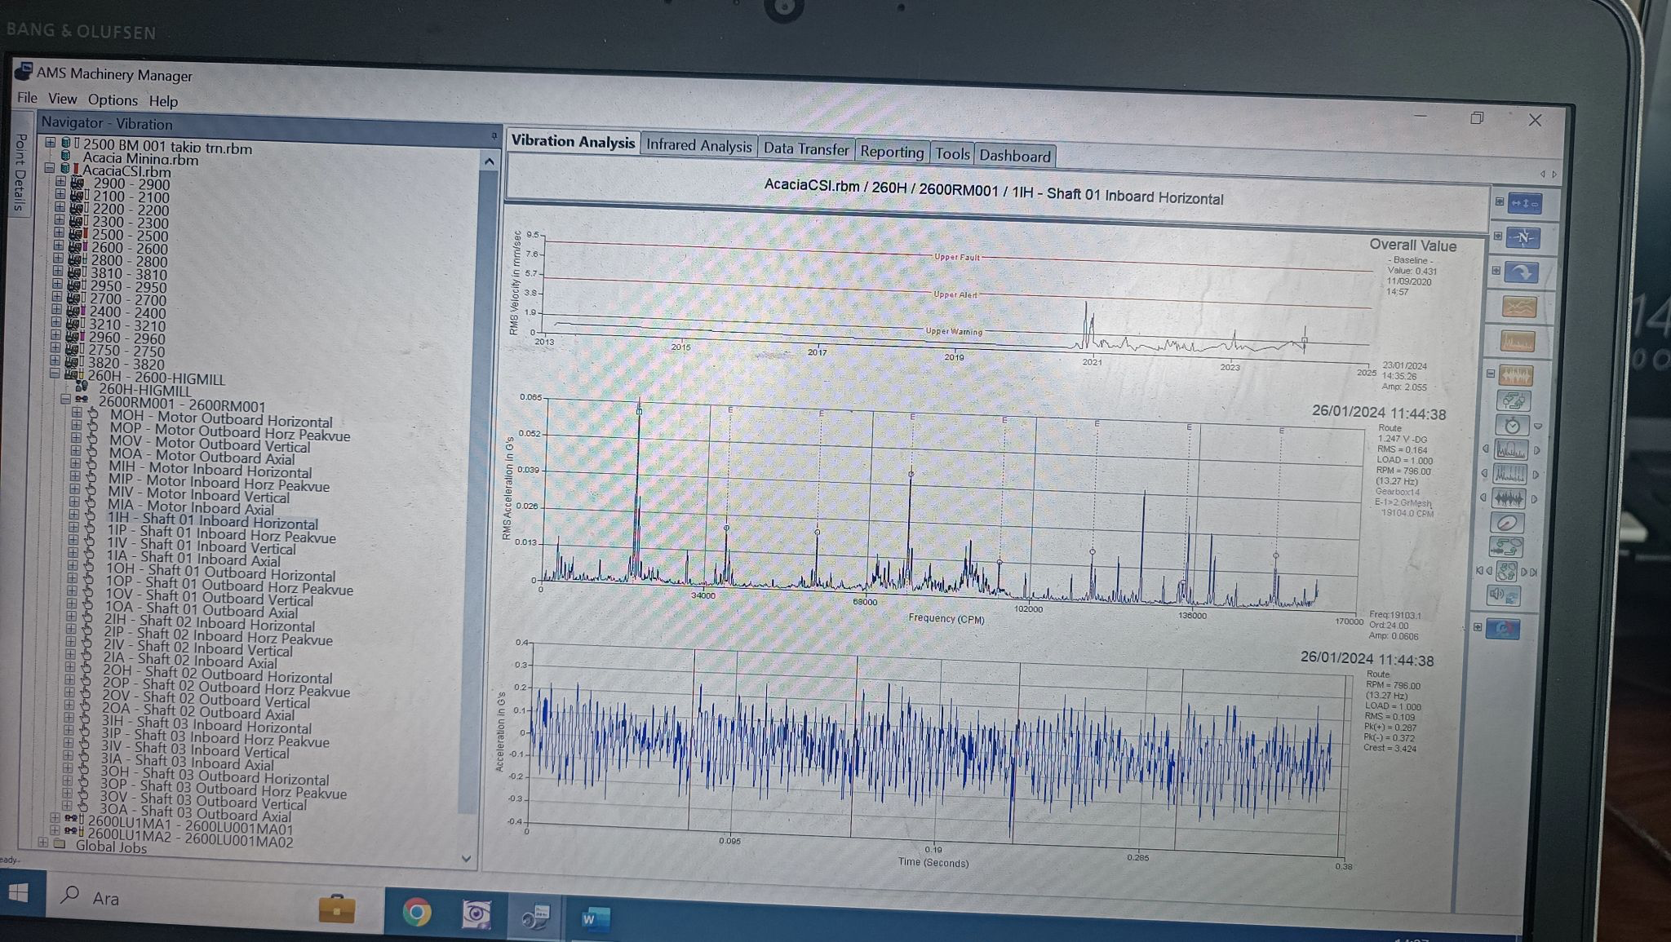Switch to the Reporting tab
The width and height of the screenshot is (1671, 942).
point(892,152)
